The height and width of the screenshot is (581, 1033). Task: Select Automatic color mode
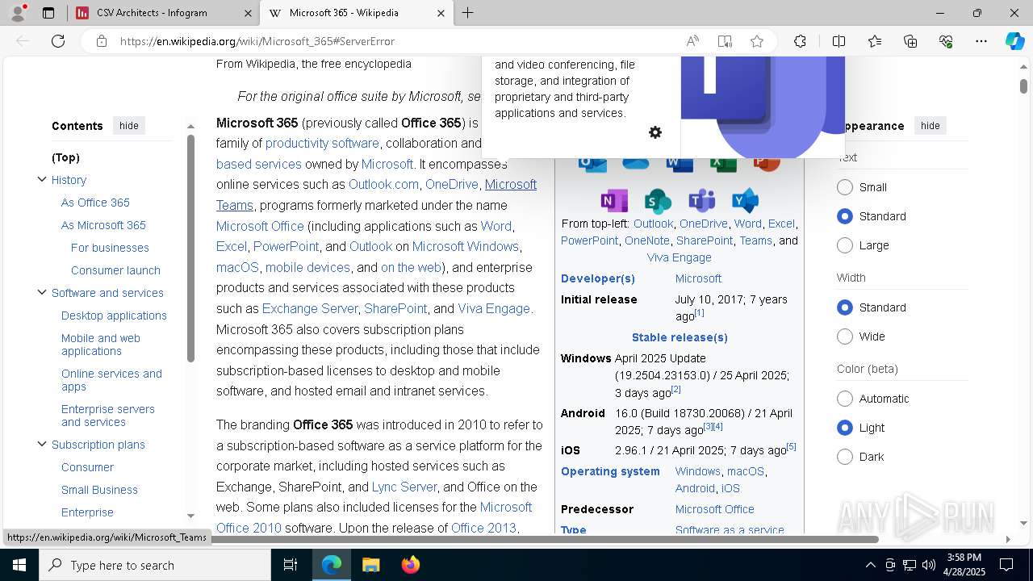point(845,399)
